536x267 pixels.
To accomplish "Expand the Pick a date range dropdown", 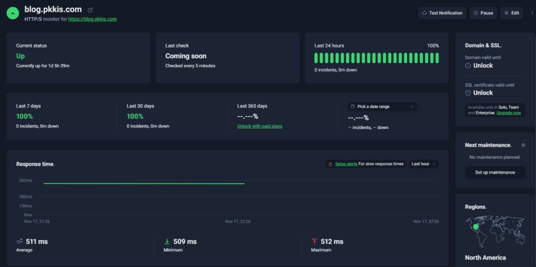I will 383,107.
